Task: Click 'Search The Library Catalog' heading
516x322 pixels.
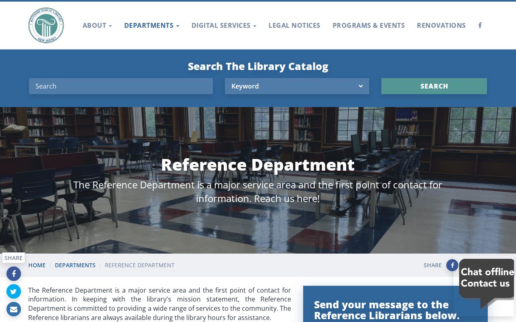Action: (x=258, y=66)
